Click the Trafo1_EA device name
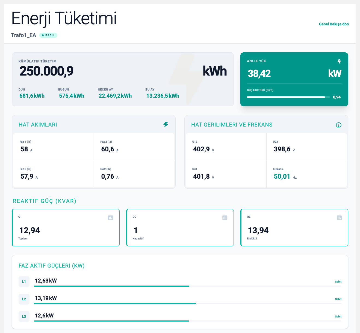The image size is (360, 333). click(x=23, y=35)
